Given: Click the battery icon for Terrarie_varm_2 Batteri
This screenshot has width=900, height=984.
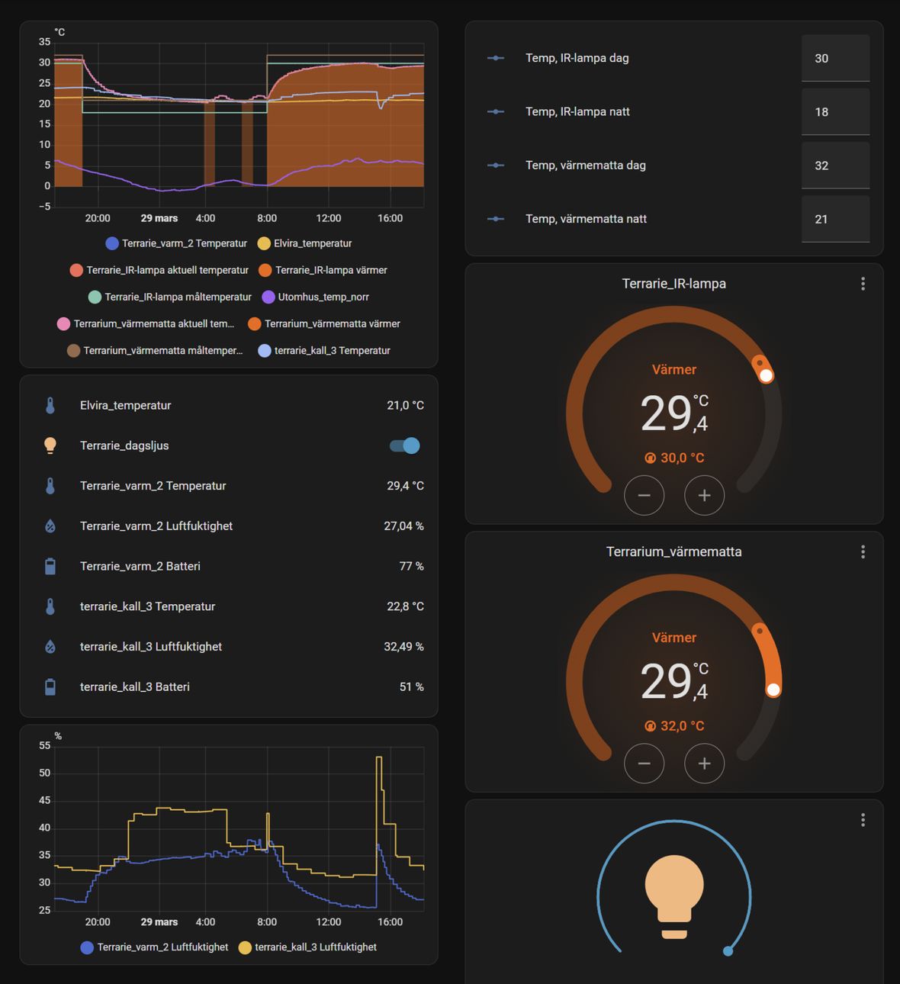Looking at the screenshot, I should 50,566.
